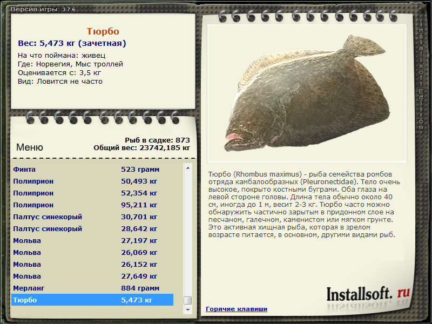Select the Полиприон 95,211 кг row

click(x=92, y=205)
